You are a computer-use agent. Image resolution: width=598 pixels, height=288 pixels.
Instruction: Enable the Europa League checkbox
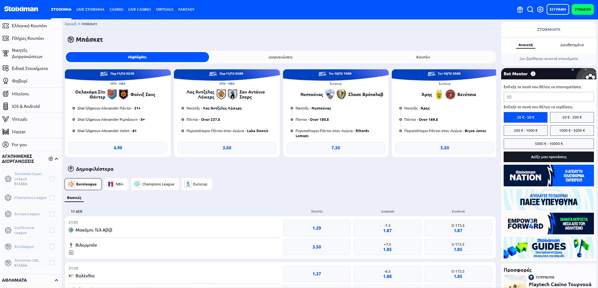(x=52, y=214)
